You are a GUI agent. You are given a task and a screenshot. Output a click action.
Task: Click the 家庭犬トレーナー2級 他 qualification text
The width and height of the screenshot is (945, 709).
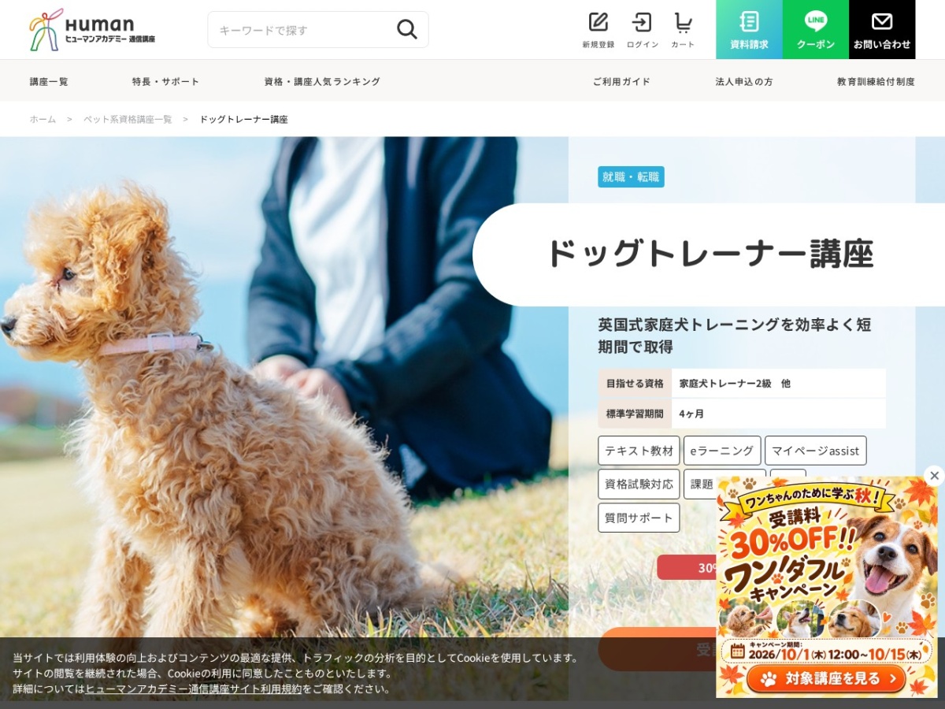pos(735,383)
